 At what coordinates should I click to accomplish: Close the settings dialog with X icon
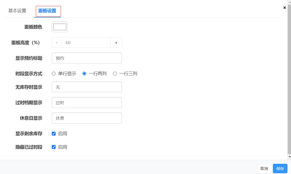[285, 8]
